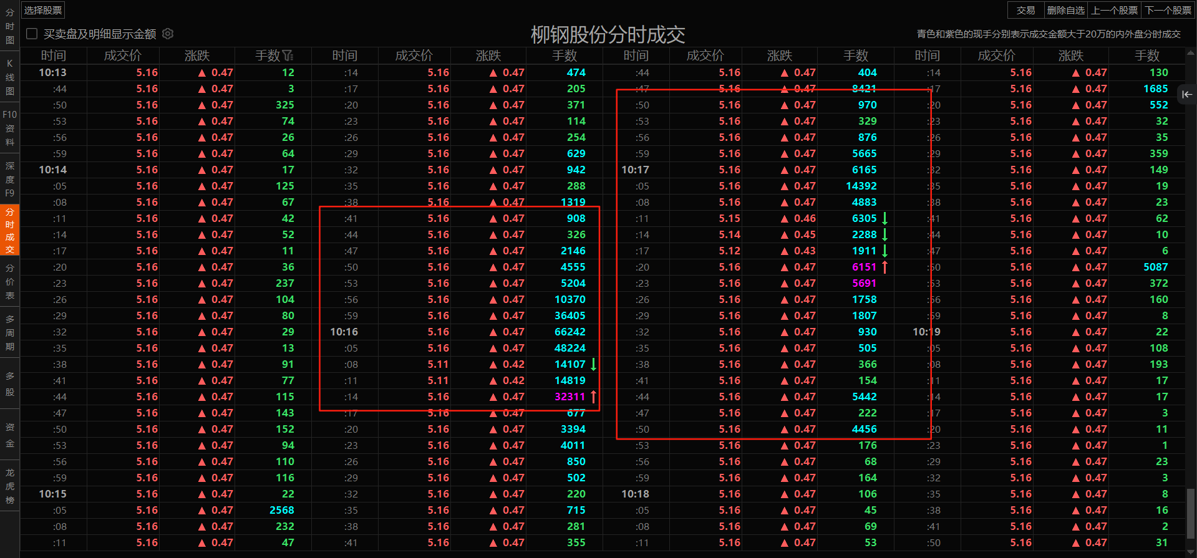Screen dimensions: 1197x558
Task: Click the 交易 trade button
Action: pos(1025,10)
